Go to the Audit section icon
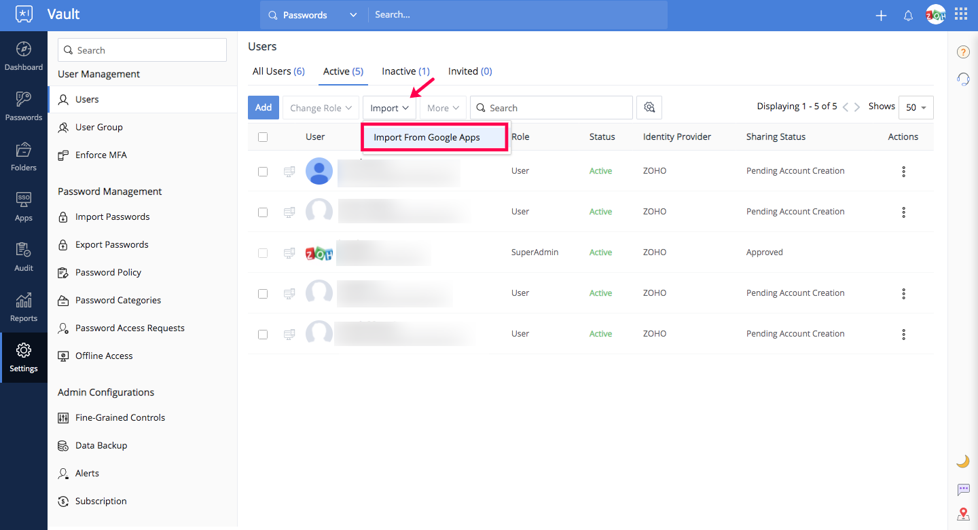 coord(24,257)
